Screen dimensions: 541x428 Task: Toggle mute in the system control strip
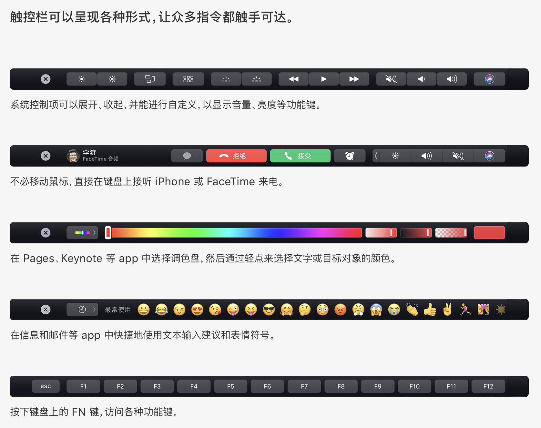391,79
